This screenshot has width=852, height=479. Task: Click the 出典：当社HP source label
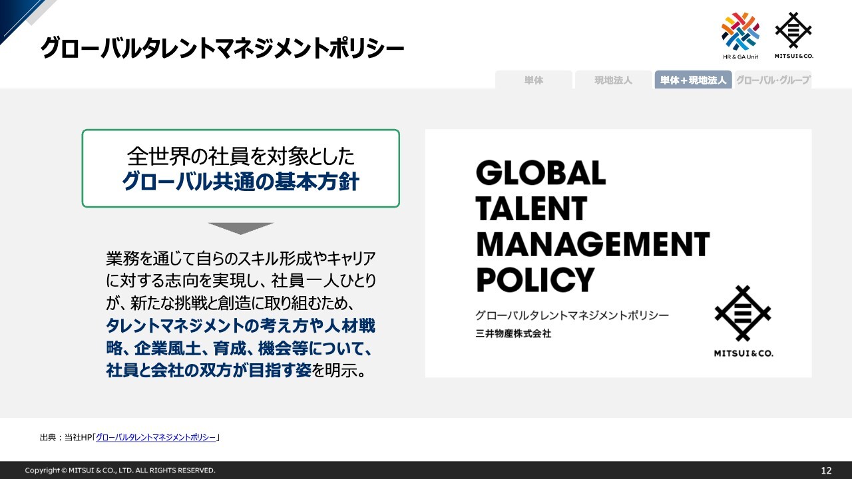tap(65, 437)
